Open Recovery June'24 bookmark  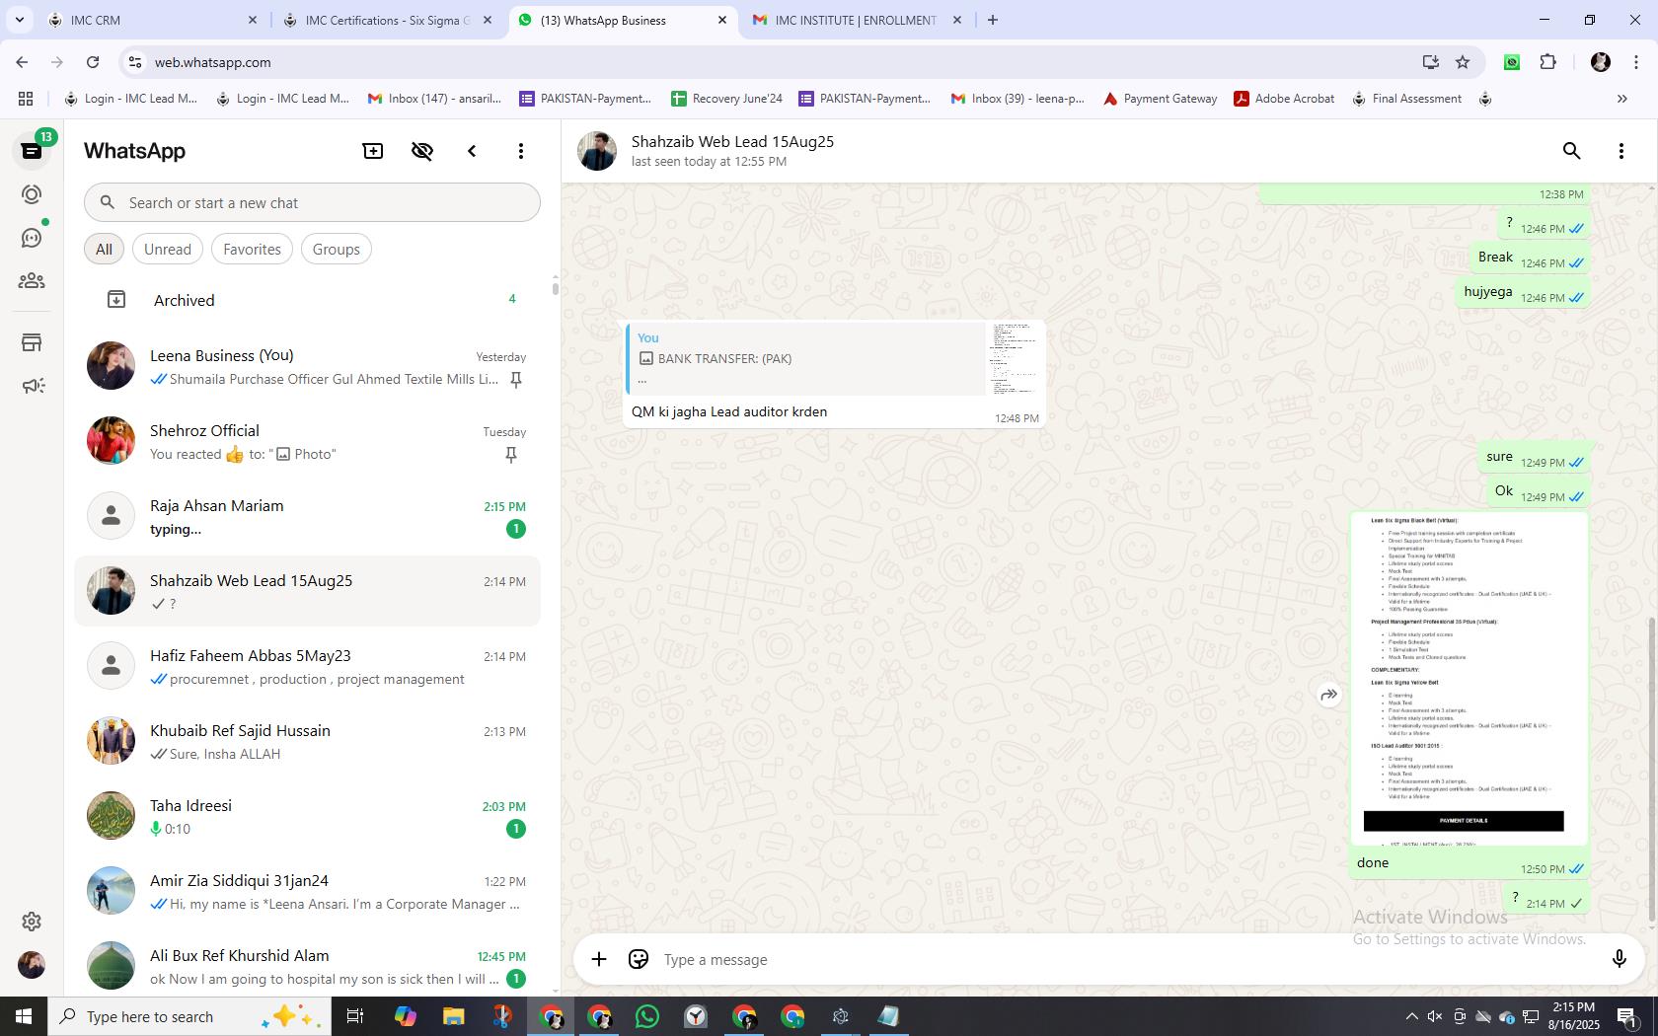(x=727, y=99)
